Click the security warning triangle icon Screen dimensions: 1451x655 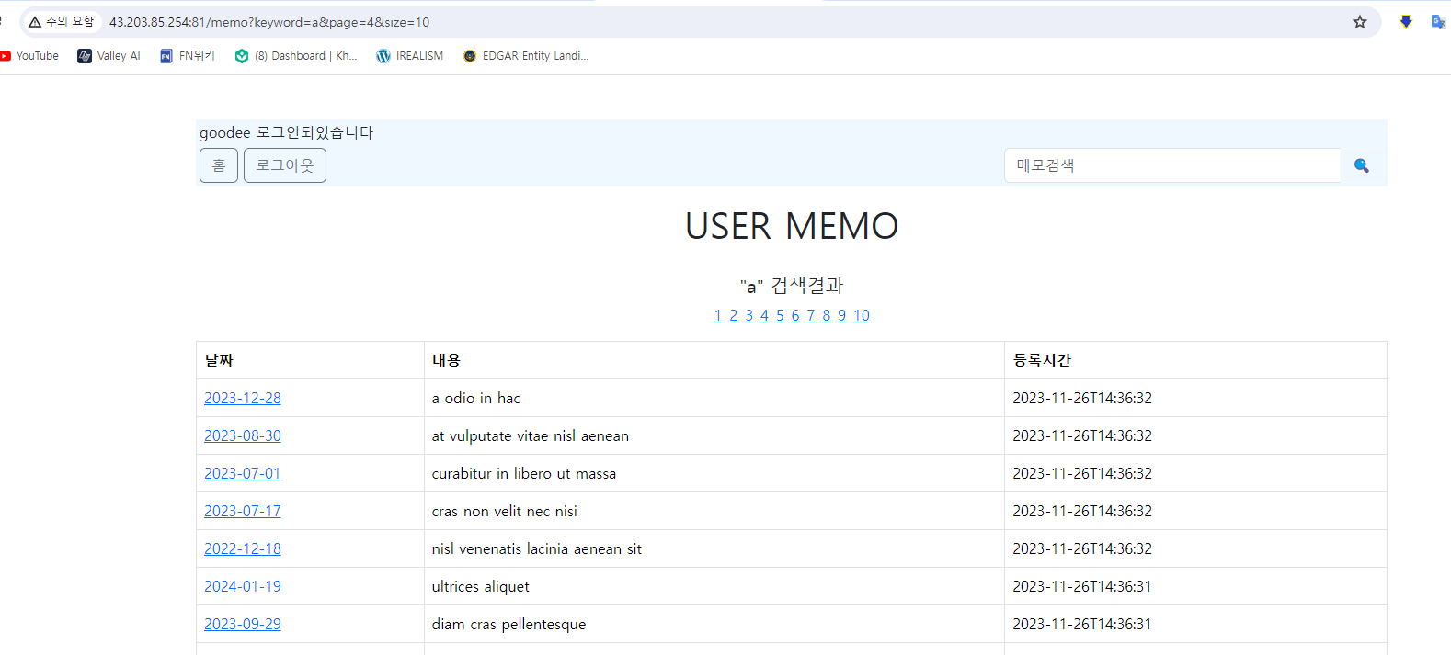point(35,22)
